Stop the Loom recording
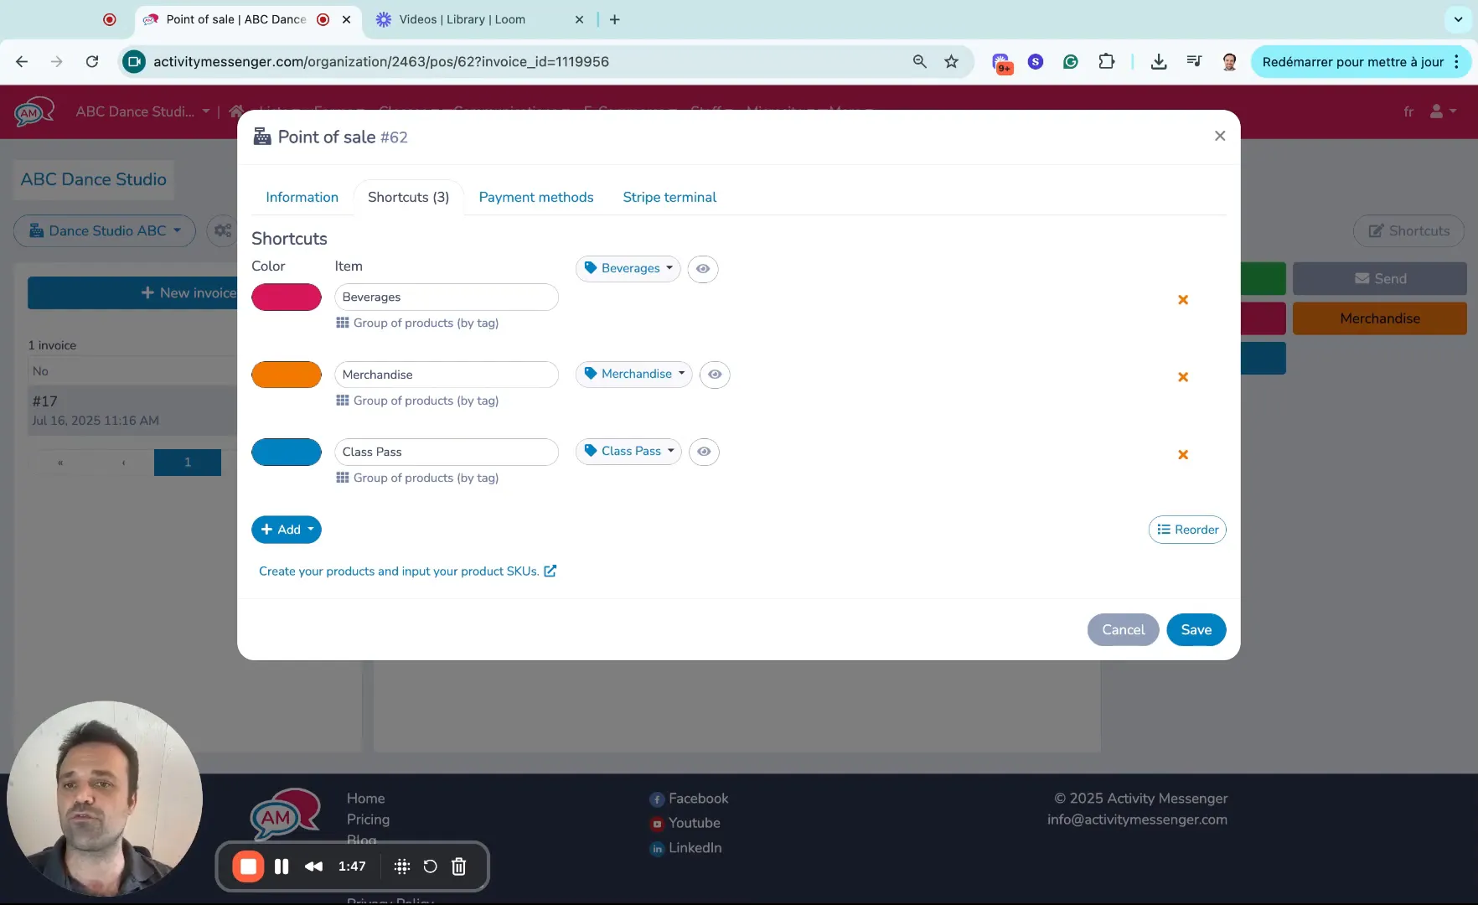Viewport: 1478px width, 905px height. [248, 866]
